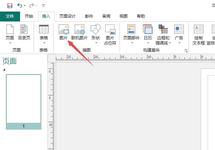Open Customize Quick Access Toolbar dropdown
The width and height of the screenshot is (215, 150).
pos(43,6)
